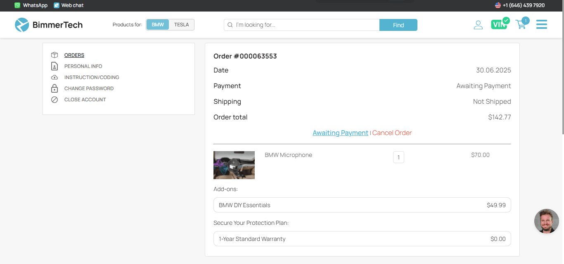
Task: Click the BimmerTech logo
Action: click(49, 25)
